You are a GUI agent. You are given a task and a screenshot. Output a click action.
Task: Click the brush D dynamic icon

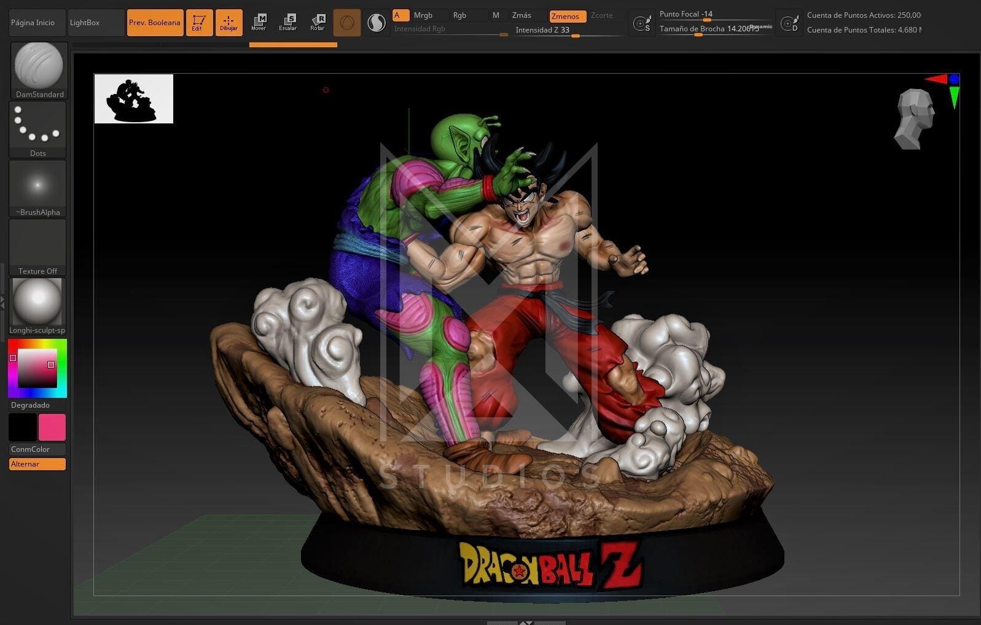coord(789,23)
